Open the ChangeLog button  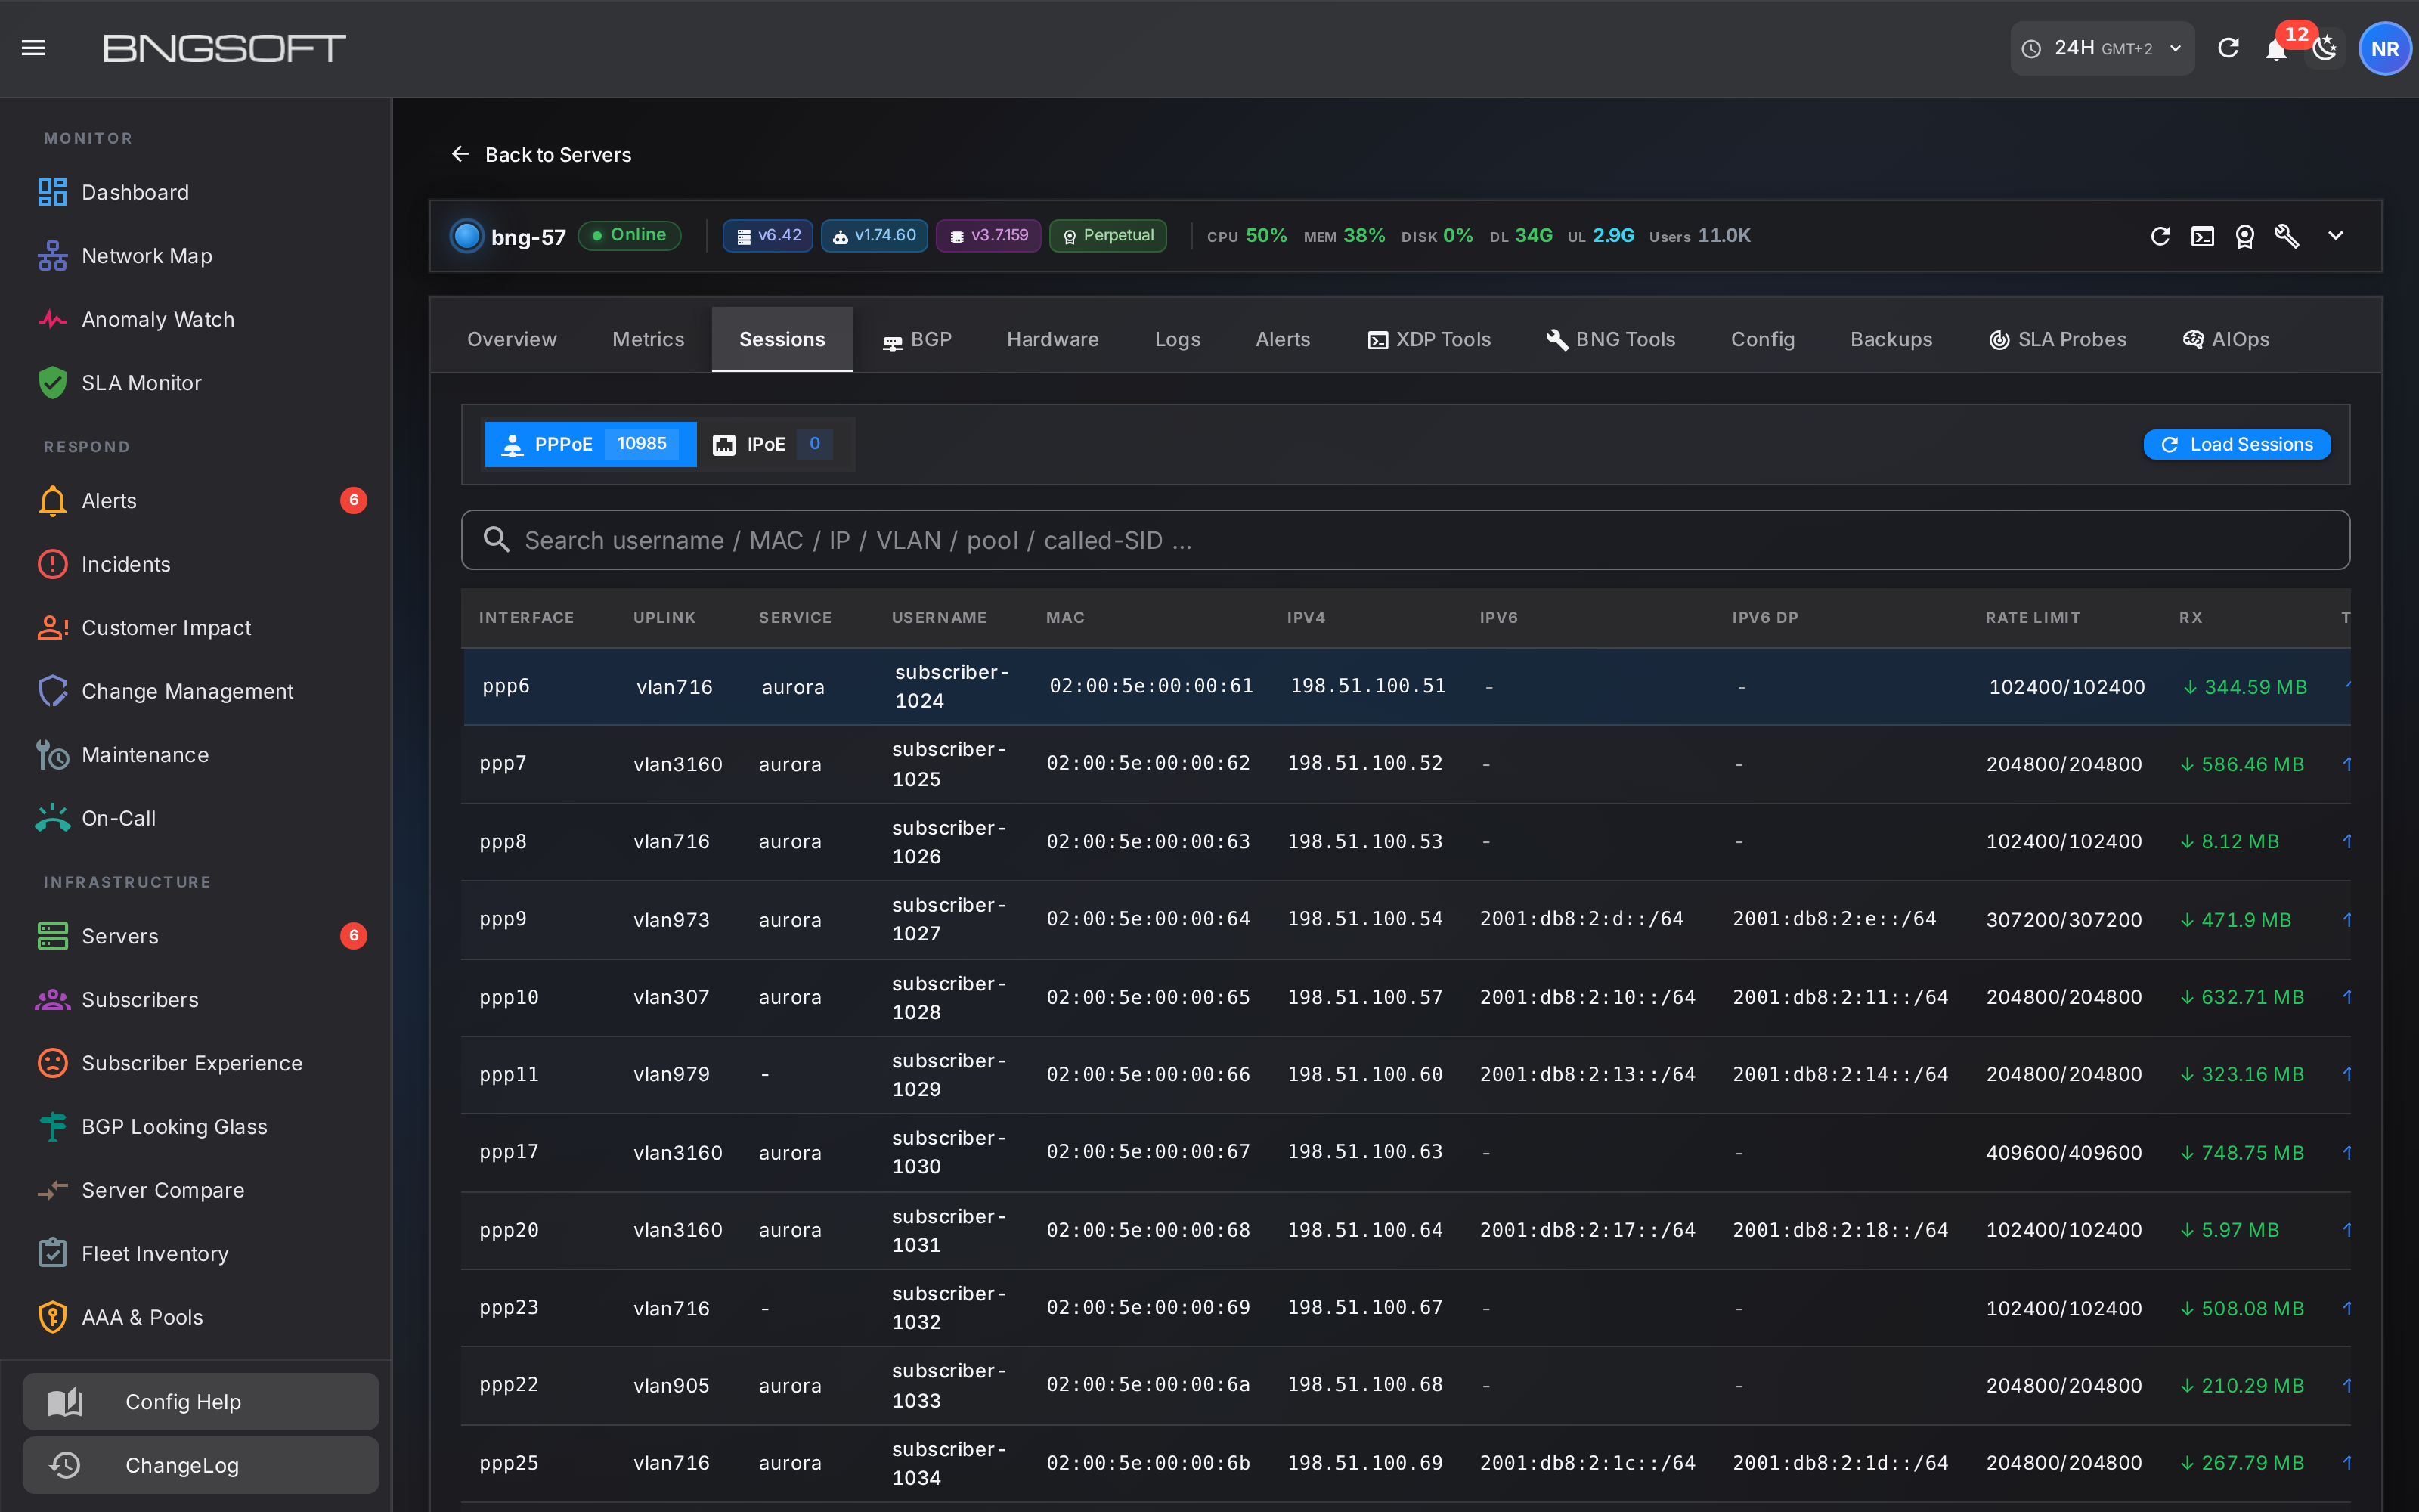tap(201, 1465)
